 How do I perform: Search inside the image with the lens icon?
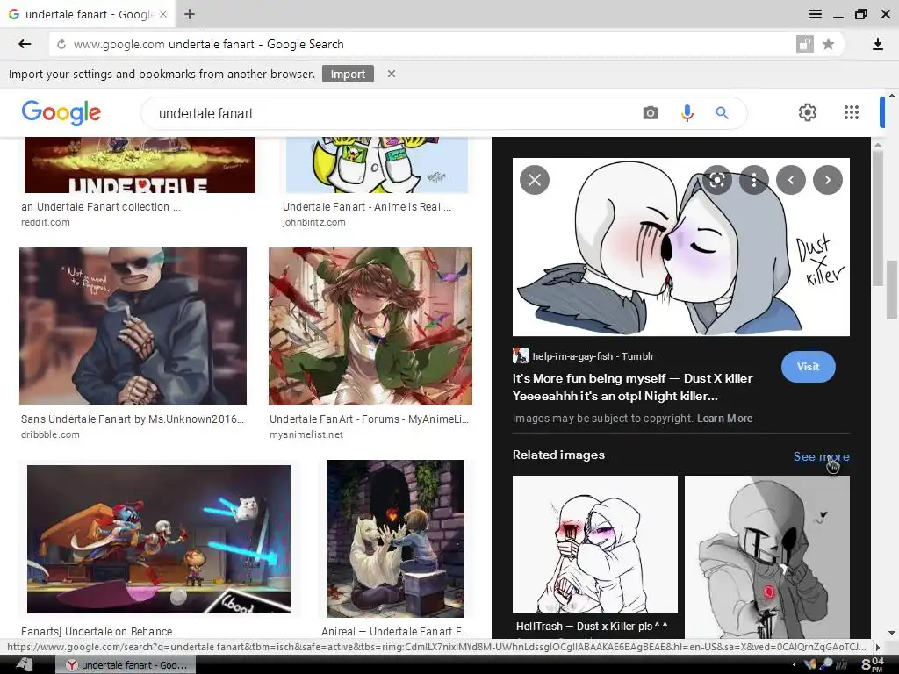(x=716, y=180)
